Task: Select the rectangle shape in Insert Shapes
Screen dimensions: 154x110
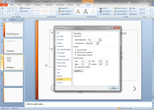Action: pos(10,9)
